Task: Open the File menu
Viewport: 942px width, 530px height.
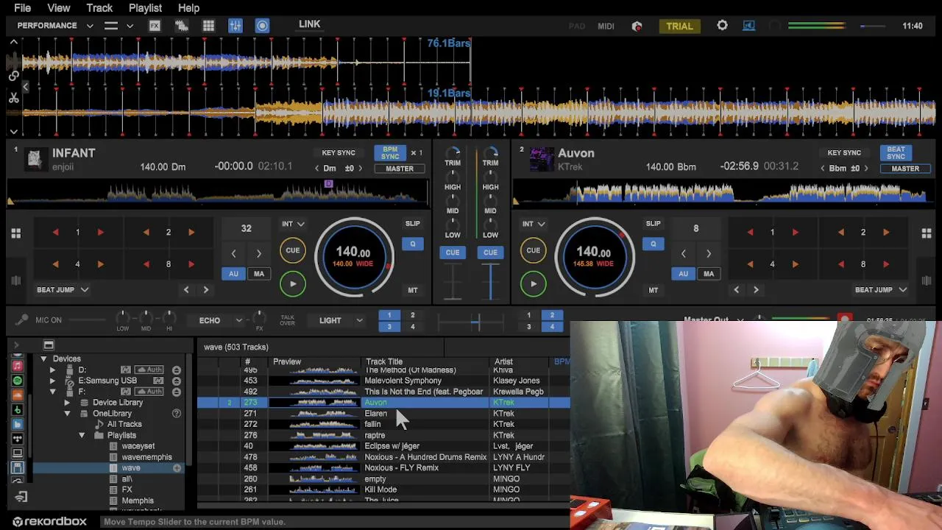Action: 22,8
